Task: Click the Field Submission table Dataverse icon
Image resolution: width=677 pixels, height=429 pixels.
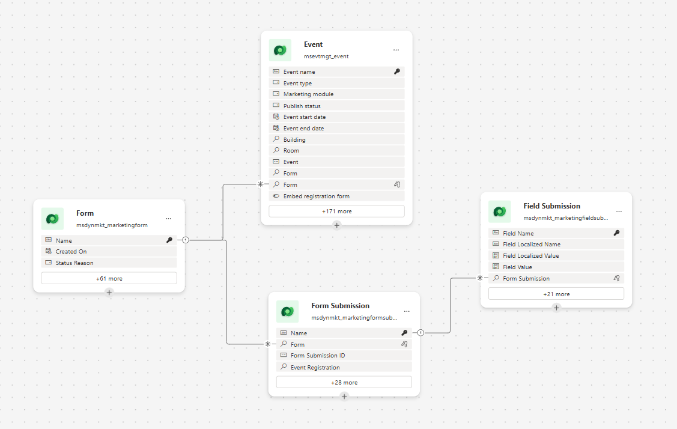Action: point(500,211)
